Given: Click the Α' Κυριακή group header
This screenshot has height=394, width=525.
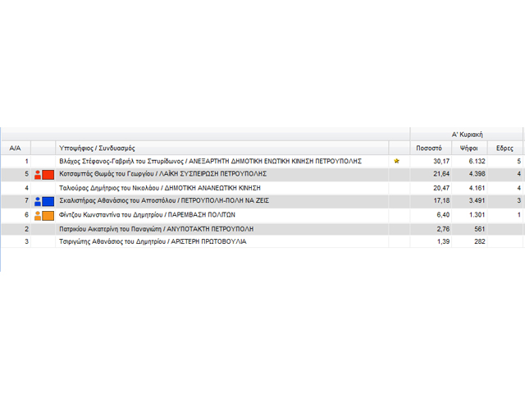Looking at the screenshot, I should (x=467, y=134).
